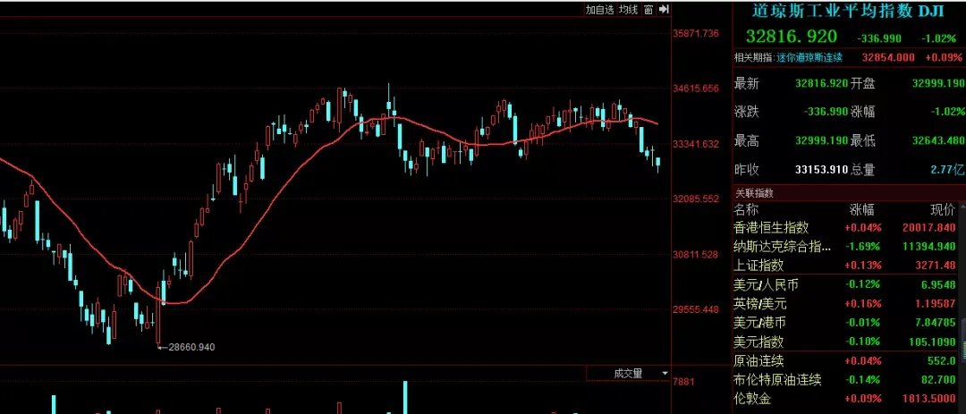Click the 伦敦金 price 1813.5000
This screenshot has height=414, width=966.
[x=928, y=399]
